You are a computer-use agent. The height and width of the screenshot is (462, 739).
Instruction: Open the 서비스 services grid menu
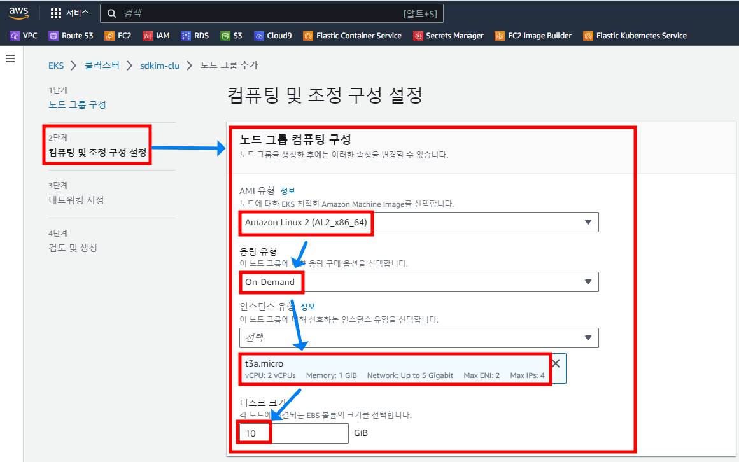pos(55,13)
